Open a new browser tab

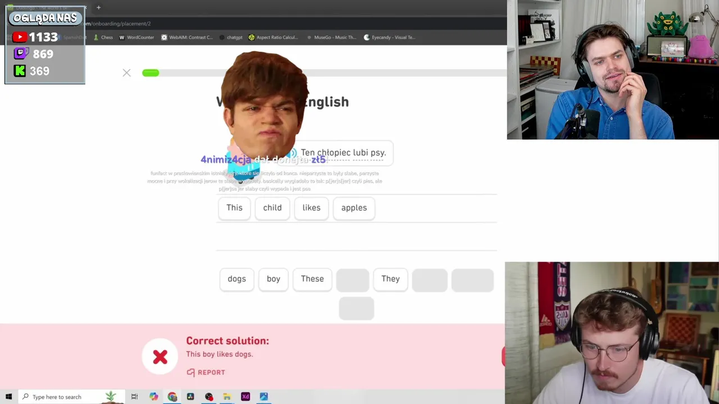pos(98,7)
